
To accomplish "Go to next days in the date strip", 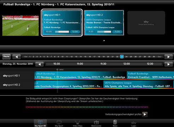I will click(168, 57).
